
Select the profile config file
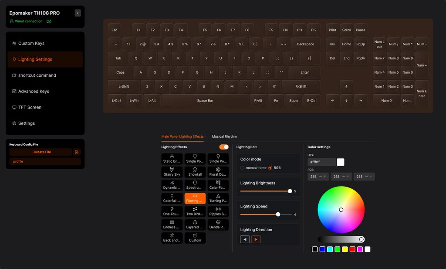tap(45, 161)
